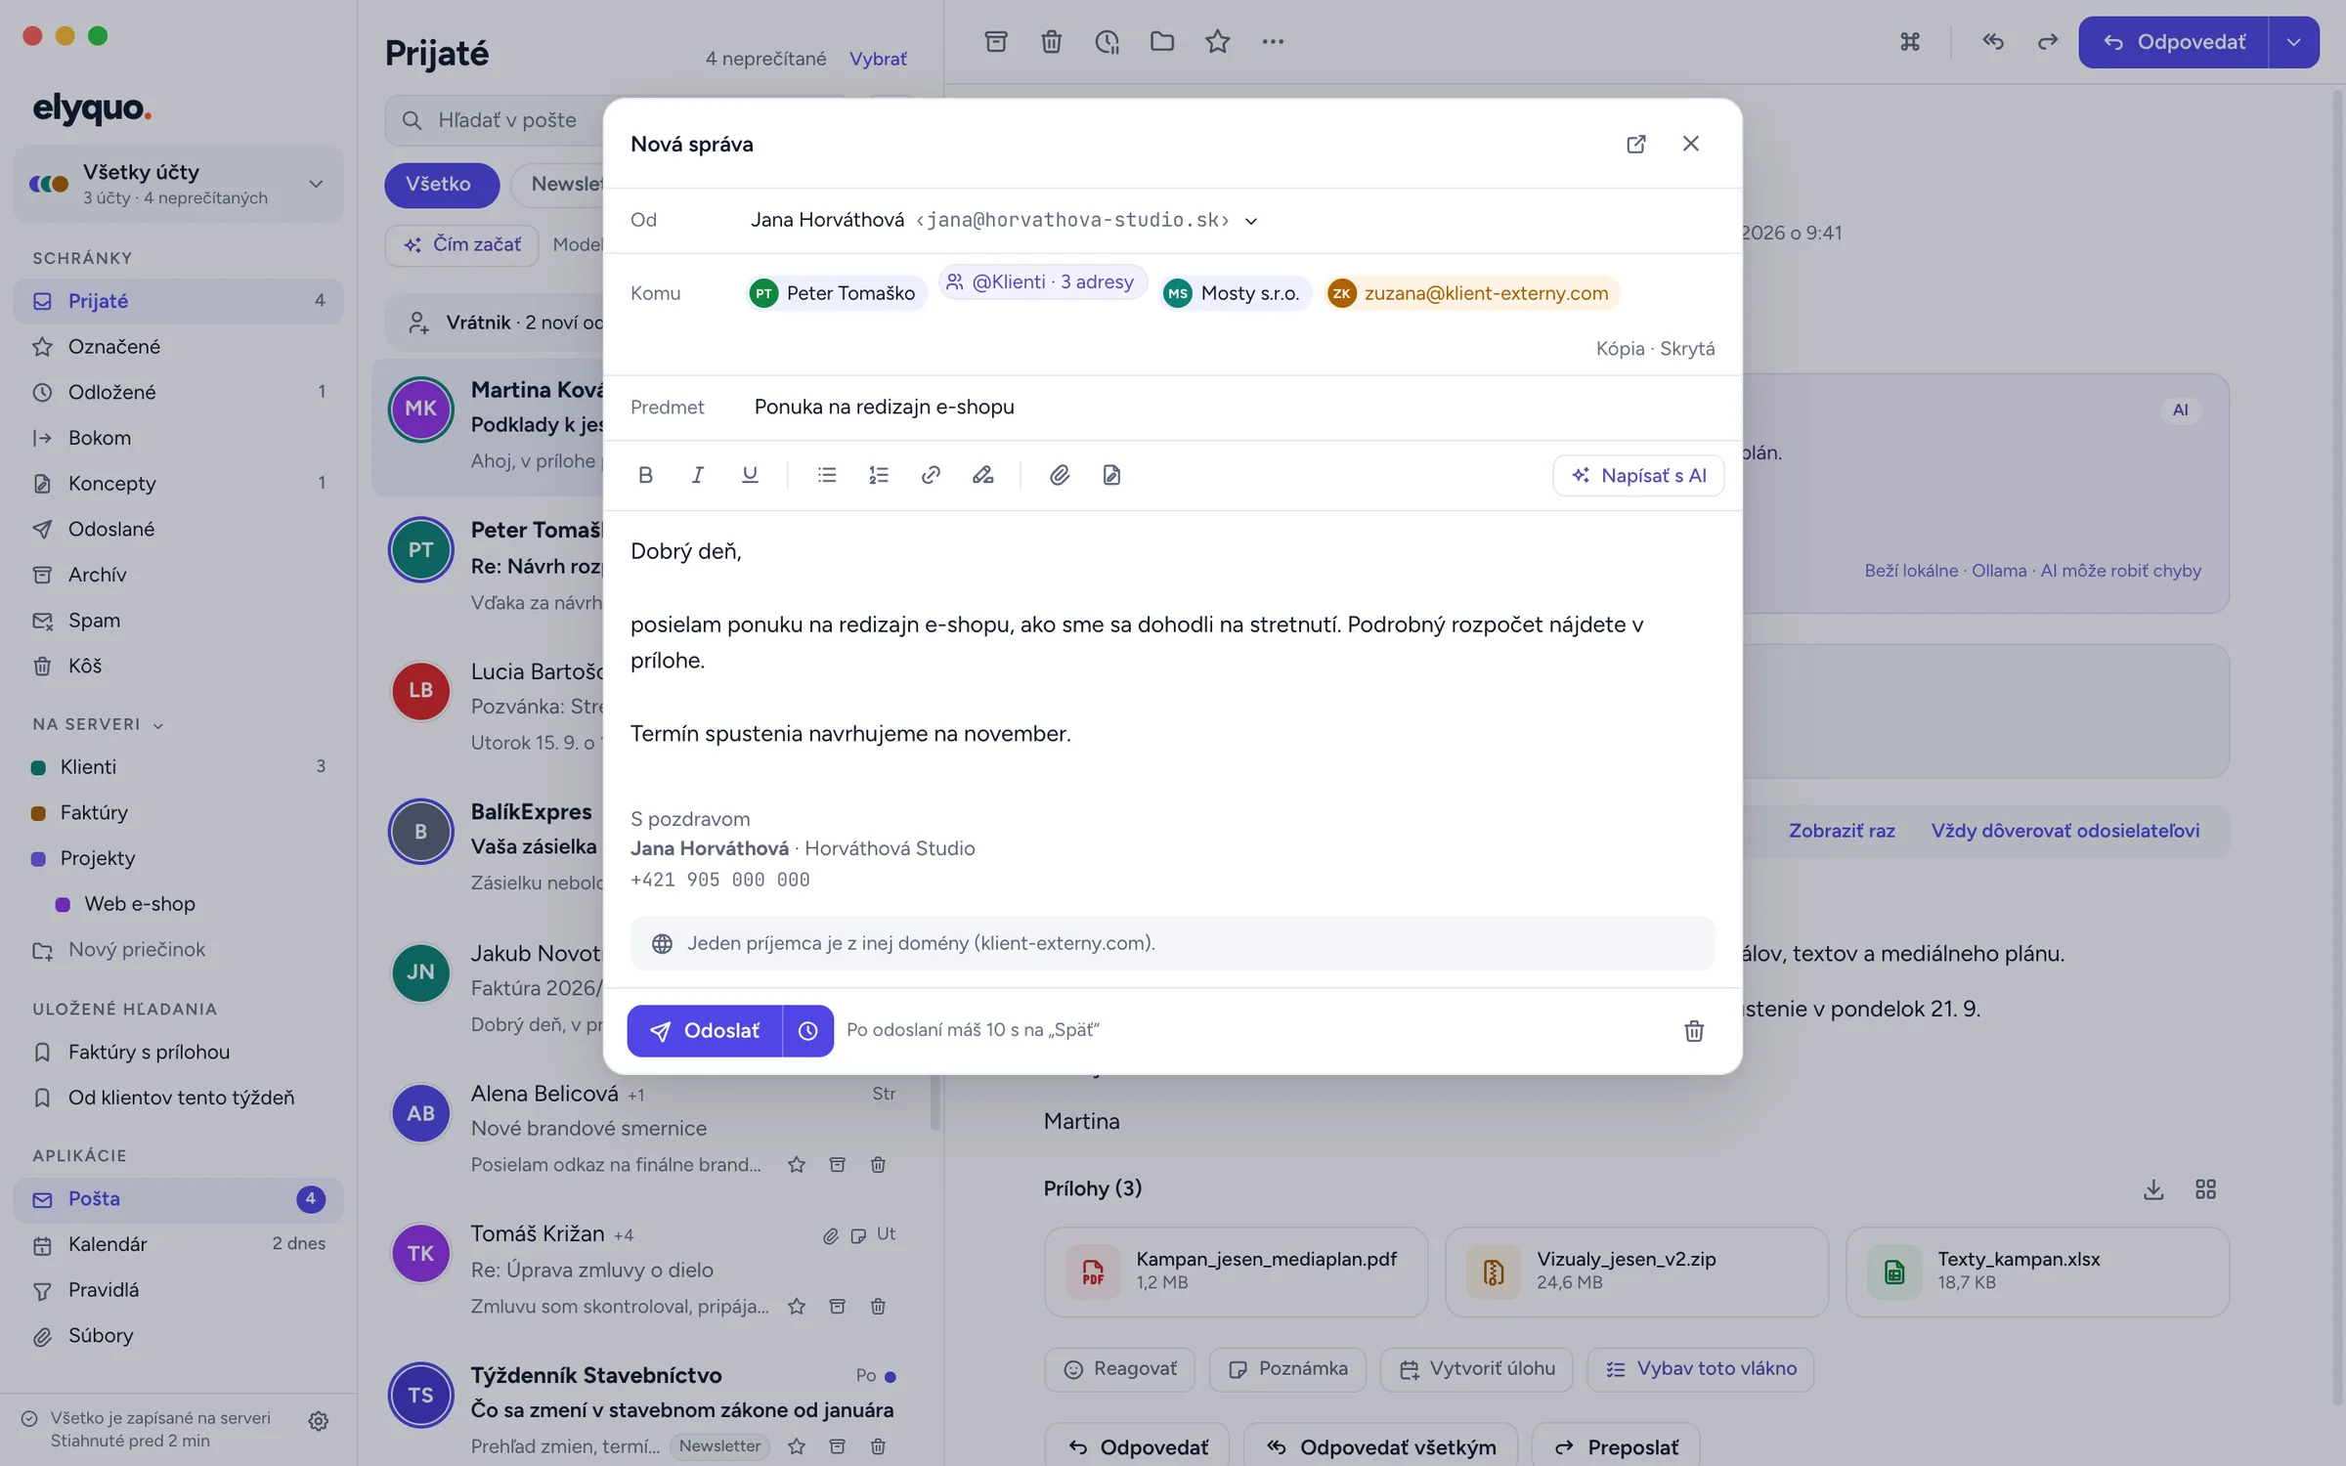Screen dimensions: 2346x1466
Task: Download all attachments icon next to Prílohy
Action: pyautogui.click(x=2153, y=1189)
